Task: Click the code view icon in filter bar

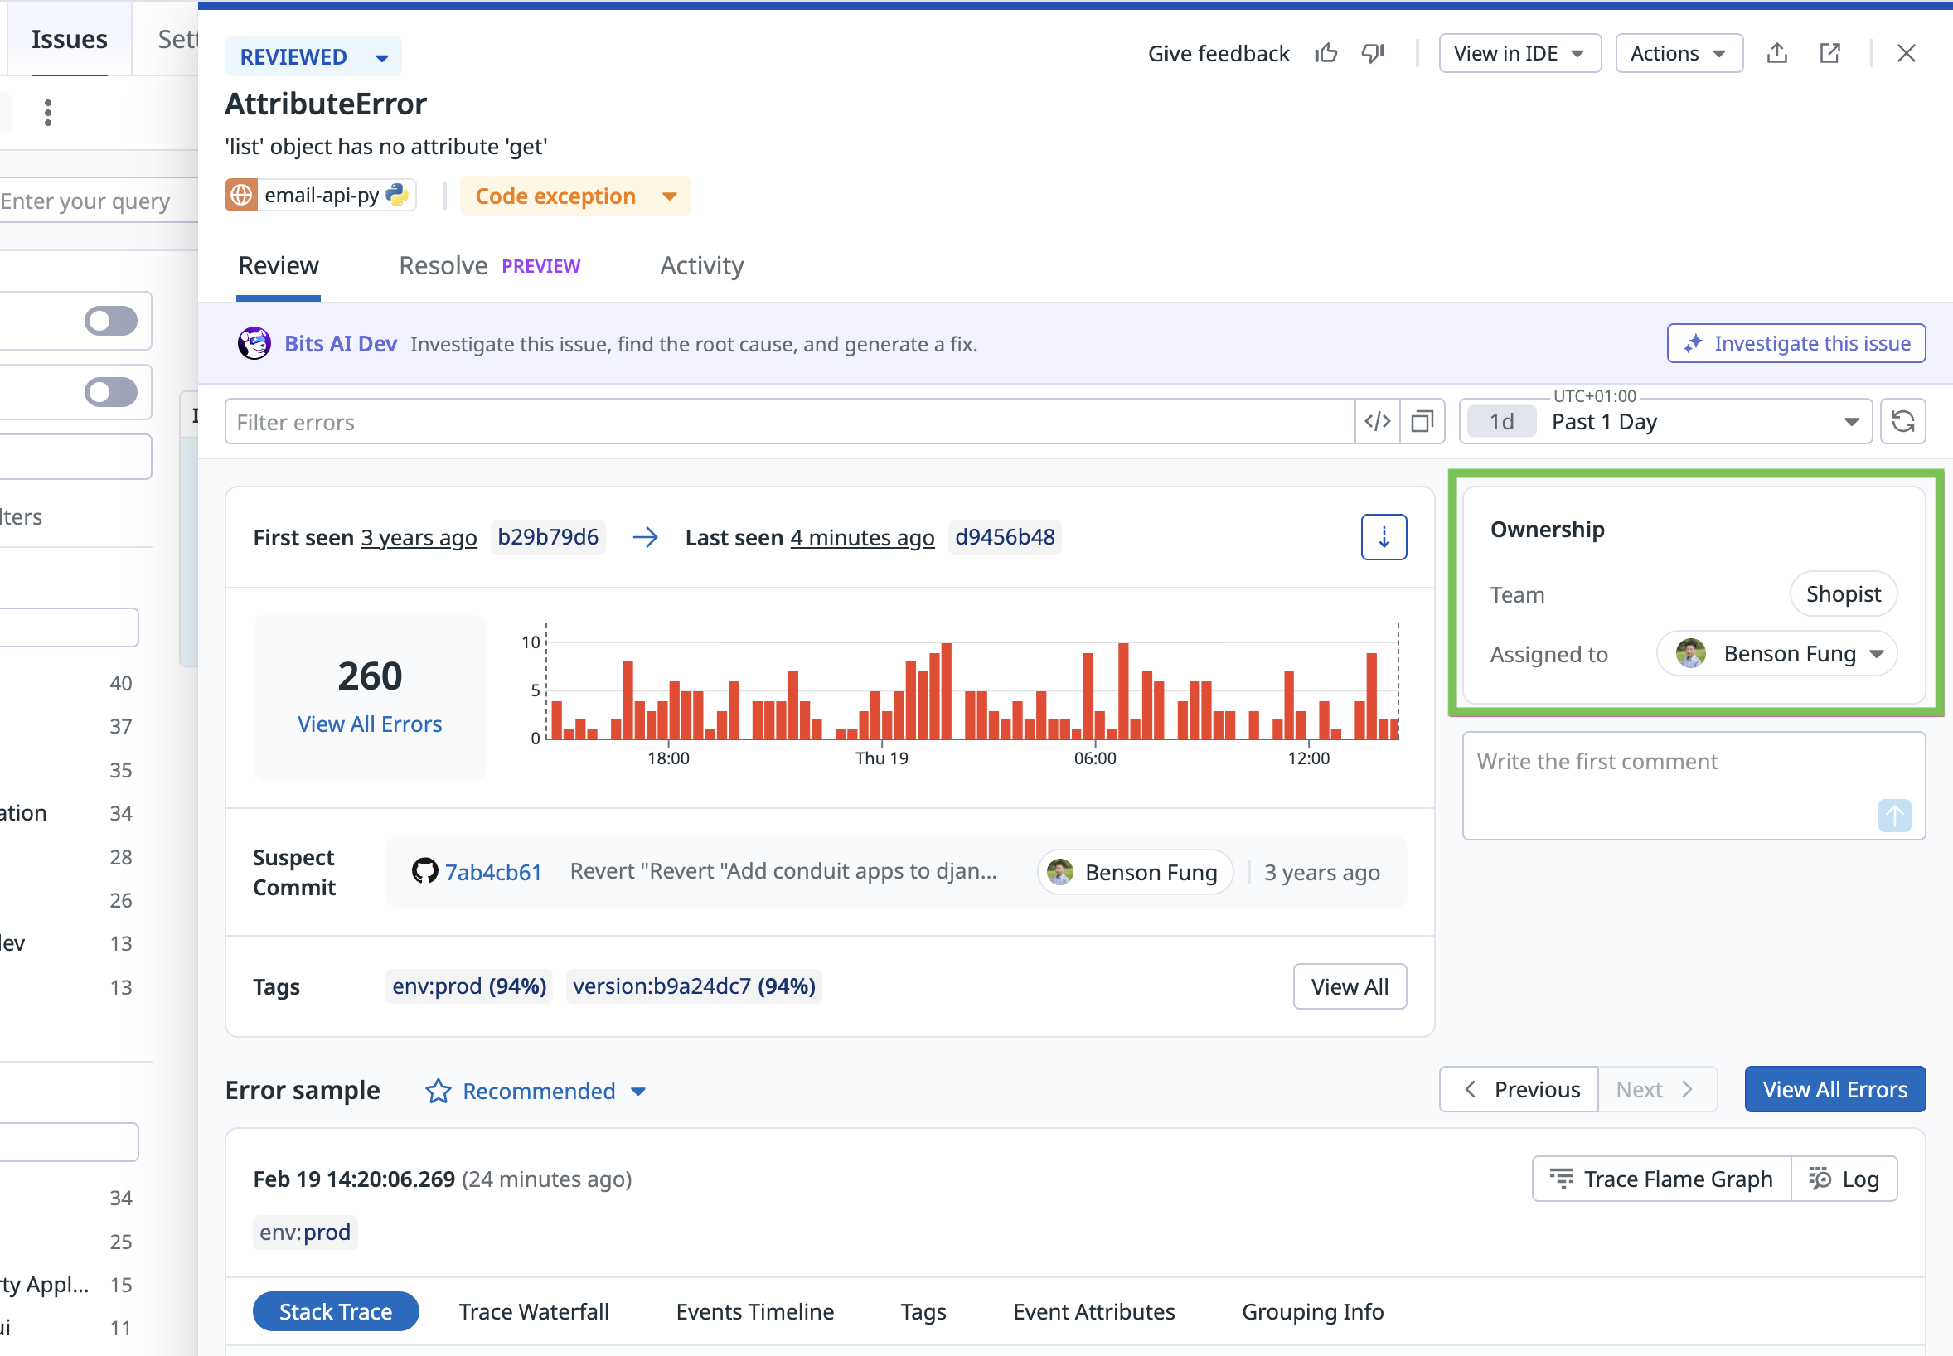Action: pyautogui.click(x=1377, y=421)
